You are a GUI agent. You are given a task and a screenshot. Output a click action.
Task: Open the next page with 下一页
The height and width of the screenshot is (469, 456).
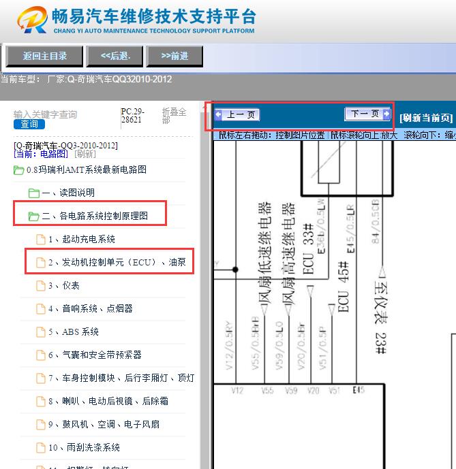click(x=368, y=114)
